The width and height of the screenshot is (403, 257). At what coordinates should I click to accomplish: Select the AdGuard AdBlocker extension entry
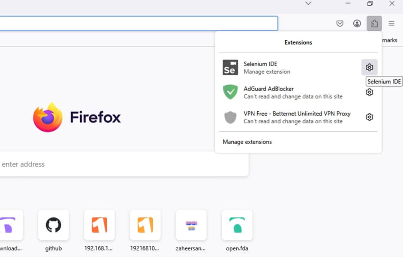[290, 92]
